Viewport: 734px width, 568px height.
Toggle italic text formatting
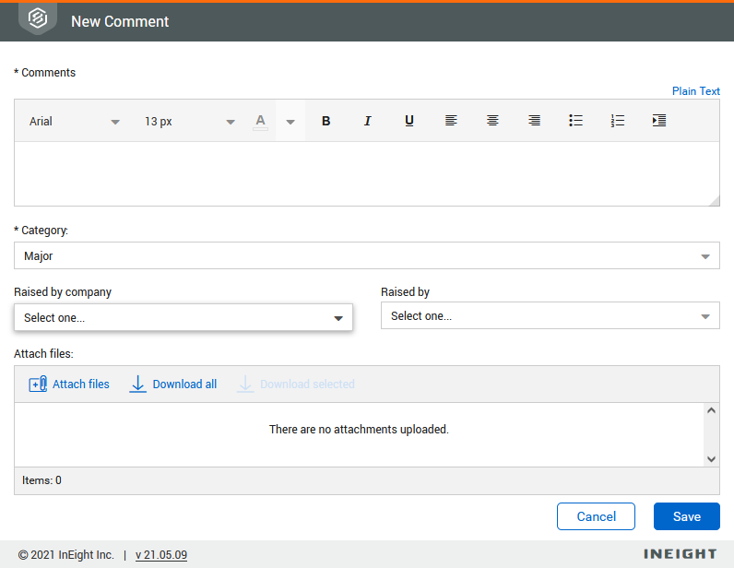pos(367,121)
